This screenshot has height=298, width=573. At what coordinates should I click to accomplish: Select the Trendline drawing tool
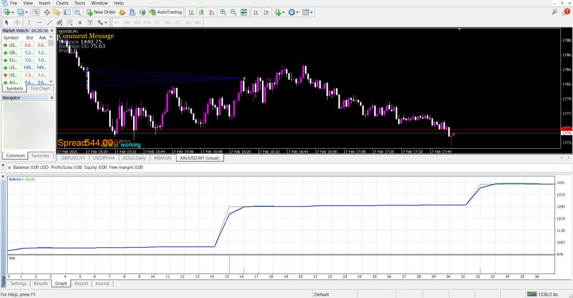(x=50, y=23)
